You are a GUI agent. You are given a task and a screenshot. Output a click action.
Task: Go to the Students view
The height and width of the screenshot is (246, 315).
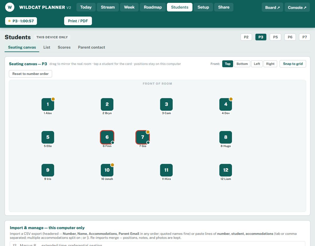[x=180, y=7]
